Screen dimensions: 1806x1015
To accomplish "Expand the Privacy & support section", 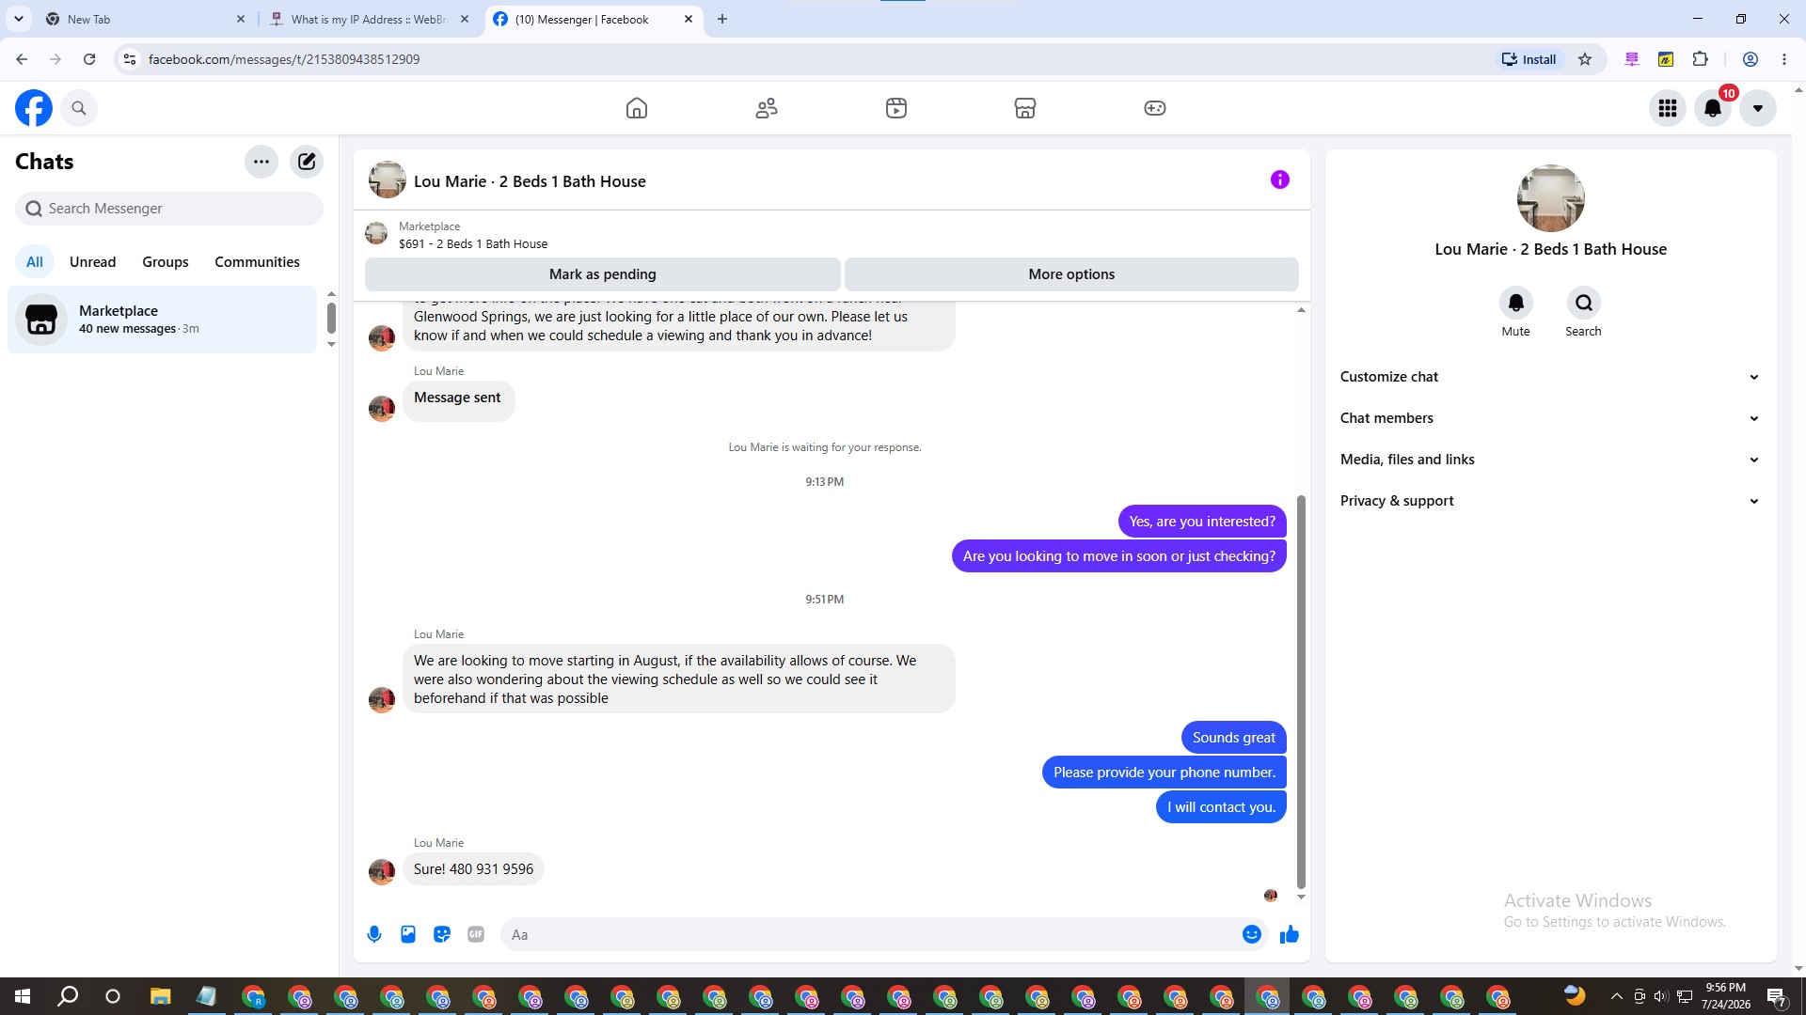I will [1550, 501].
